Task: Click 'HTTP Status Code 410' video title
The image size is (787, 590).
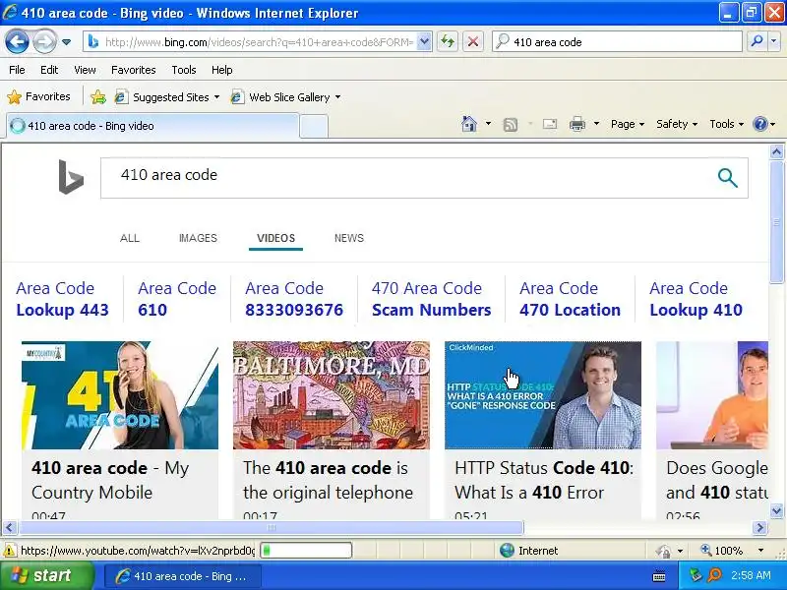Action: point(544,480)
